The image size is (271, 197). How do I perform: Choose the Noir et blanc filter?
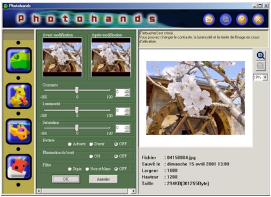(x=87, y=169)
